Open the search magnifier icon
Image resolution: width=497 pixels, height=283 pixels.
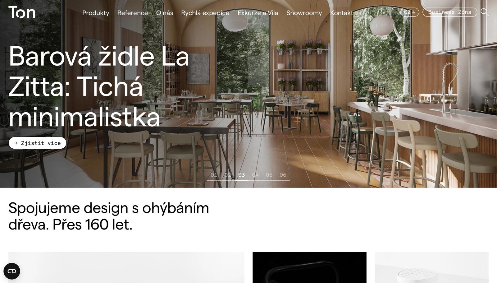[485, 12]
